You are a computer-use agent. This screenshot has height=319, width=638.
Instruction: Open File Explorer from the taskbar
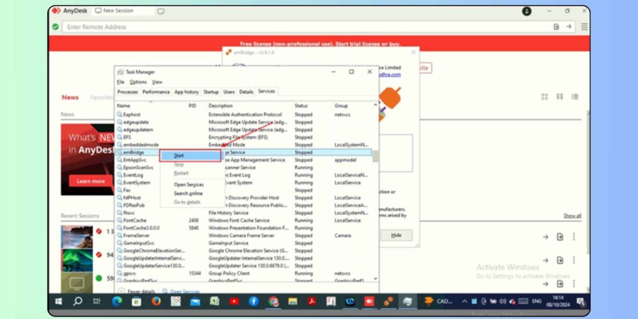coord(293,302)
